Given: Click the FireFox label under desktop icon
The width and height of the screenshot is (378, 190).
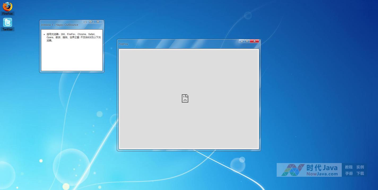Looking at the screenshot, I should click(x=7, y=14).
